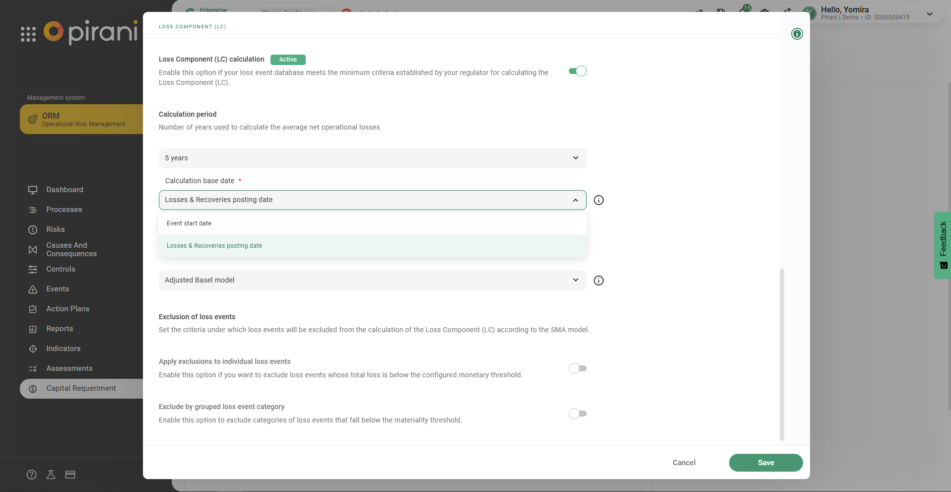Viewport: 951px width, 492px height.
Task: Open the Feedback side tab
Action: [943, 245]
